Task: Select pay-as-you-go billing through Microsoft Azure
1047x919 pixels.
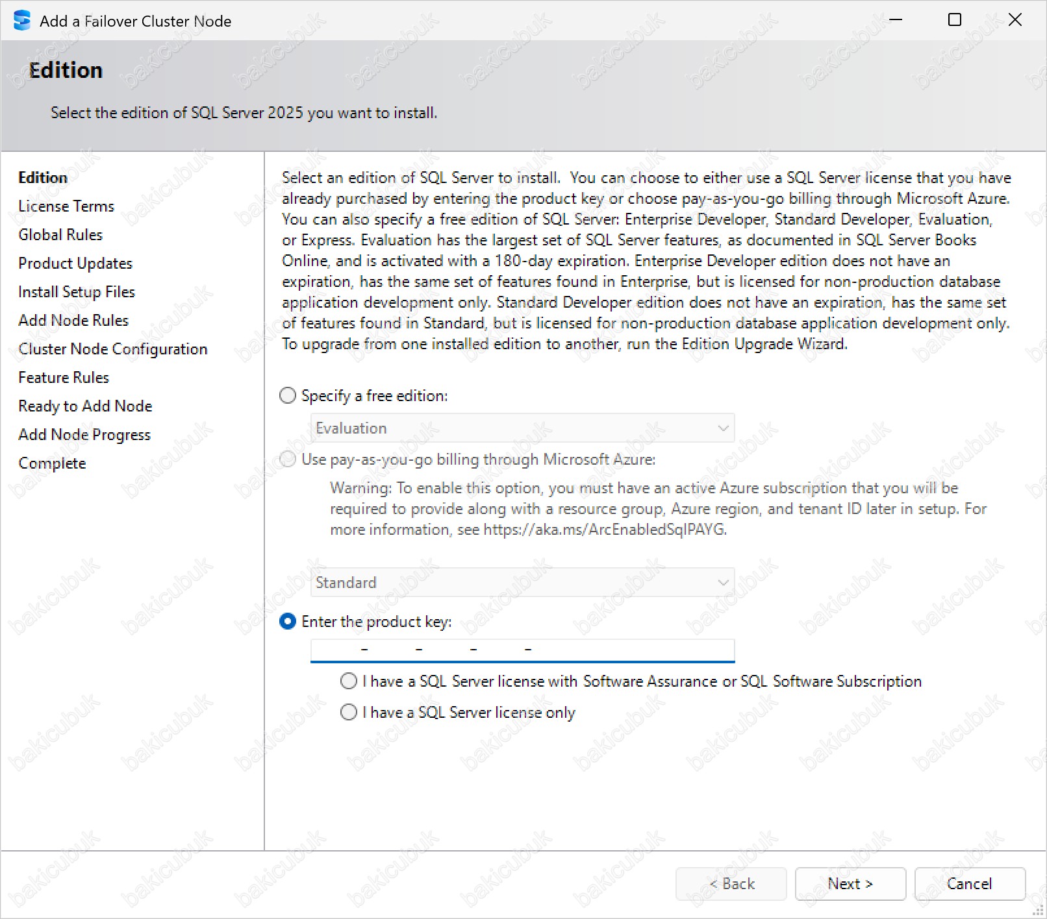Action: tap(288, 459)
